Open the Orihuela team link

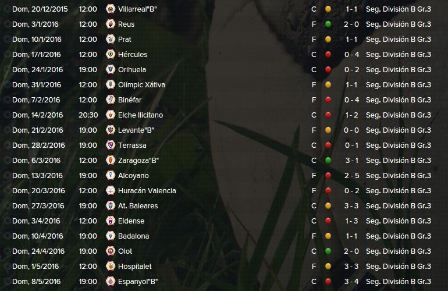pyautogui.click(x=132, y=70)
